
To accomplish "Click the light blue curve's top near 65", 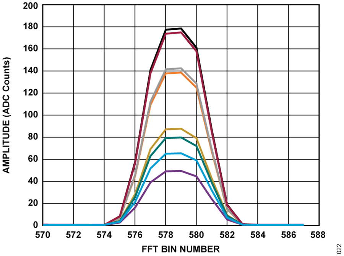I will point(174,153).
